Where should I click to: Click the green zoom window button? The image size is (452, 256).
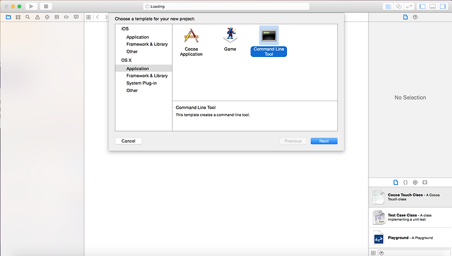pos(19,6)
